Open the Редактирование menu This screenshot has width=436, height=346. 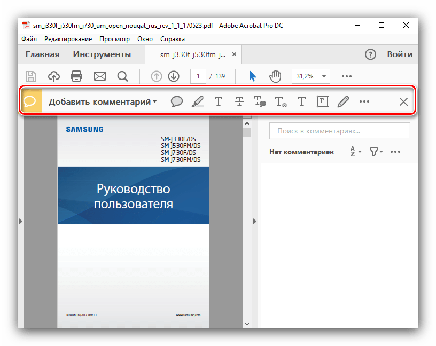pyautogui.click(x=68, y=39)
